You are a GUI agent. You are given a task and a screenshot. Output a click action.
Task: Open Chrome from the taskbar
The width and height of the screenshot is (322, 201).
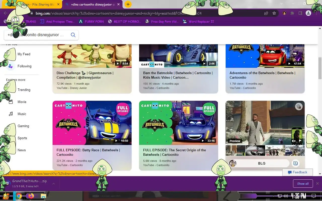pos(19,196)
